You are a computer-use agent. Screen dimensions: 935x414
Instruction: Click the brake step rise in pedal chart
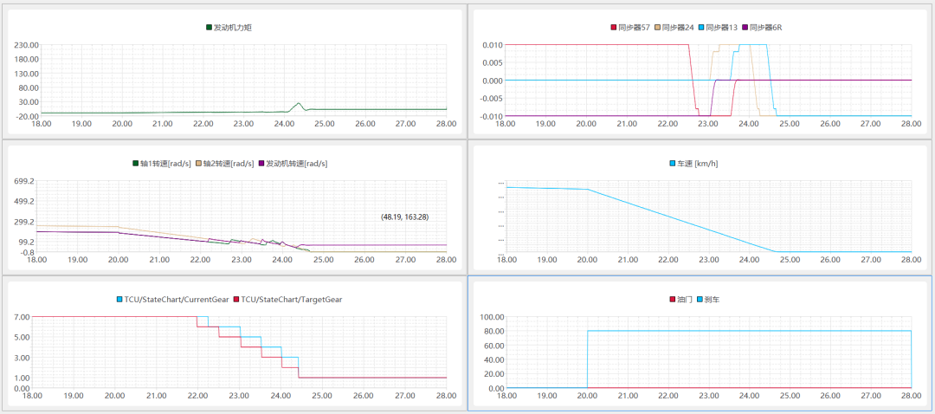(587, 359)
